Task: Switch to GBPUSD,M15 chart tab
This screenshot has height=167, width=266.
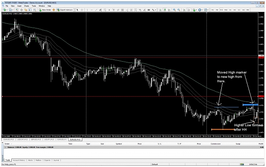Action: pyautogui.click(x=36, y=139)
